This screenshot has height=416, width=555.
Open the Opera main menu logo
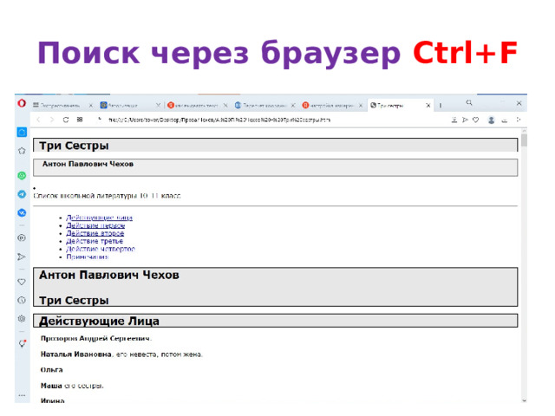click(x=22, y=103)
